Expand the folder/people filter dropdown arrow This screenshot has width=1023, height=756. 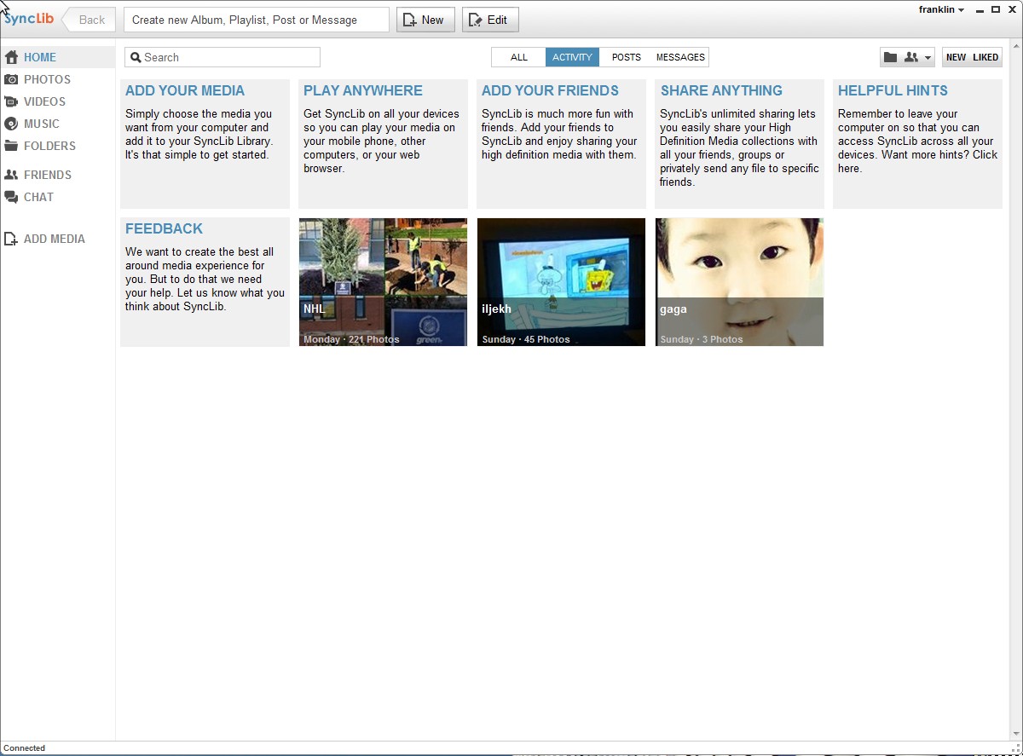tap(928, 58)
